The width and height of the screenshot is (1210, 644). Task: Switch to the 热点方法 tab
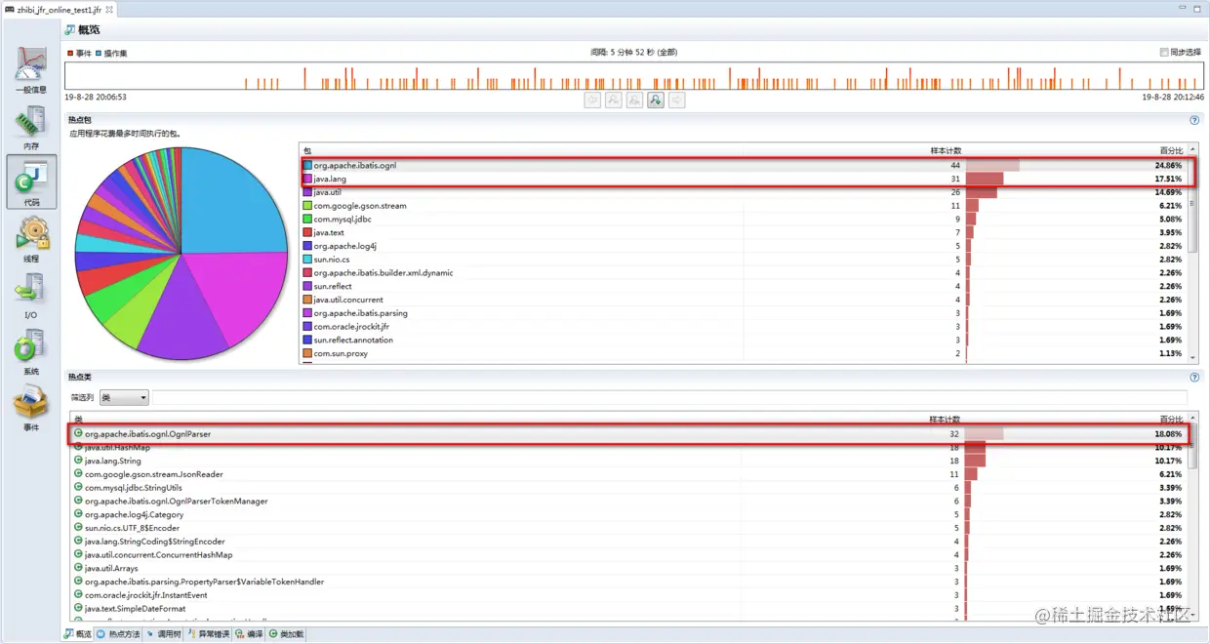pyautogui.click(x=118, y=634)
